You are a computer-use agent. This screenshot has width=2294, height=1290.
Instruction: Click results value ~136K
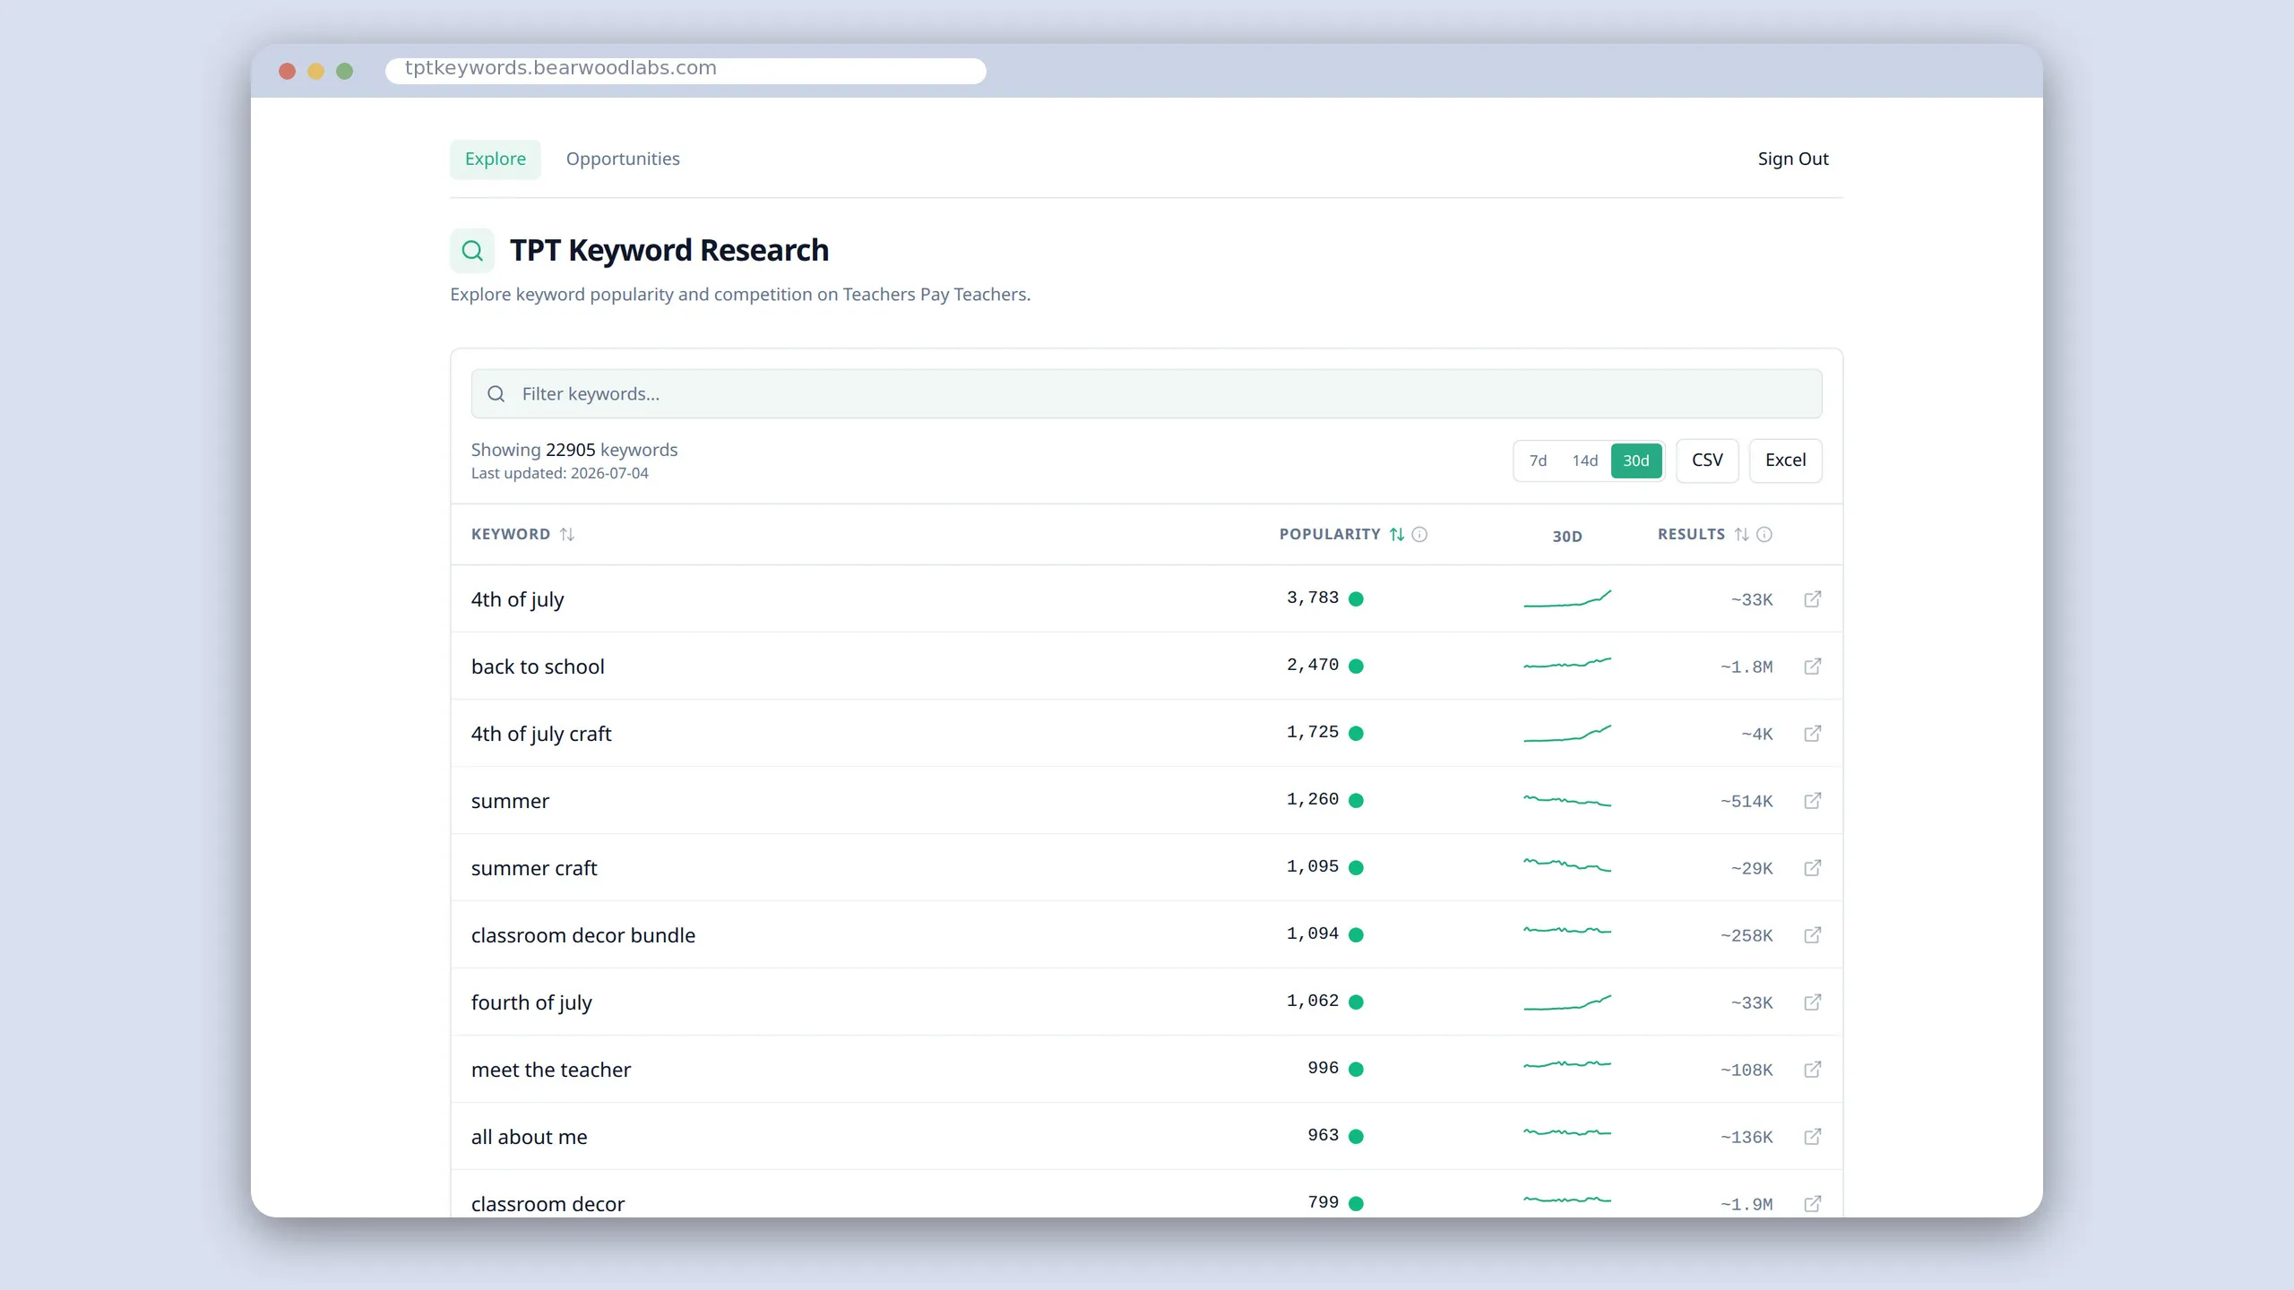(1746, 1138)
